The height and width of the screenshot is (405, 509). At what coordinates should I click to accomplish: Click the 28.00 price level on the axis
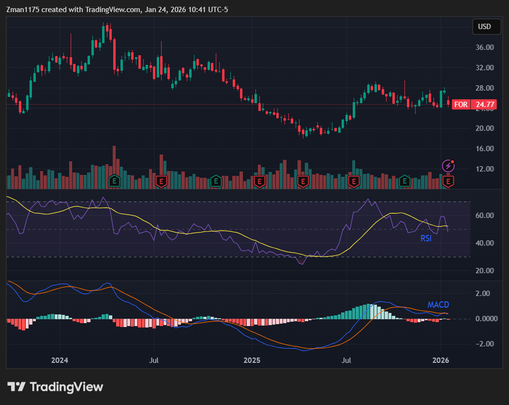pyautogui.click(x=484, y=88)
